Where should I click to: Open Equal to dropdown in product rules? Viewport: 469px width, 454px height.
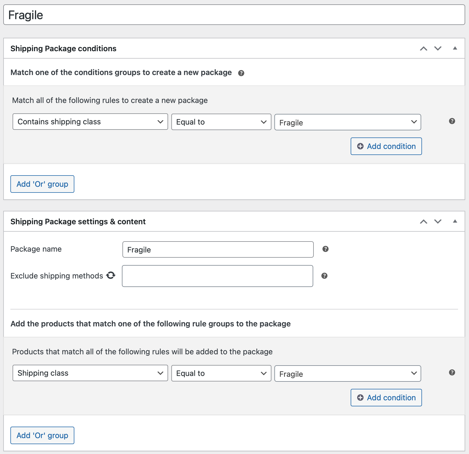coord(221,373)
